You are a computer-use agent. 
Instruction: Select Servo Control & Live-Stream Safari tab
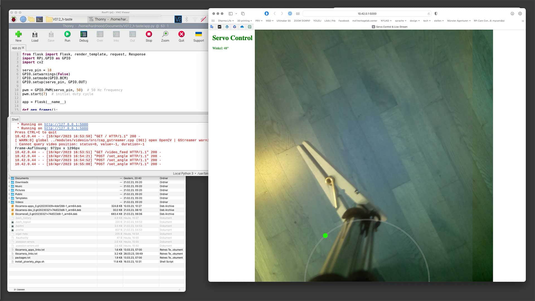click(x=390, y=27)
